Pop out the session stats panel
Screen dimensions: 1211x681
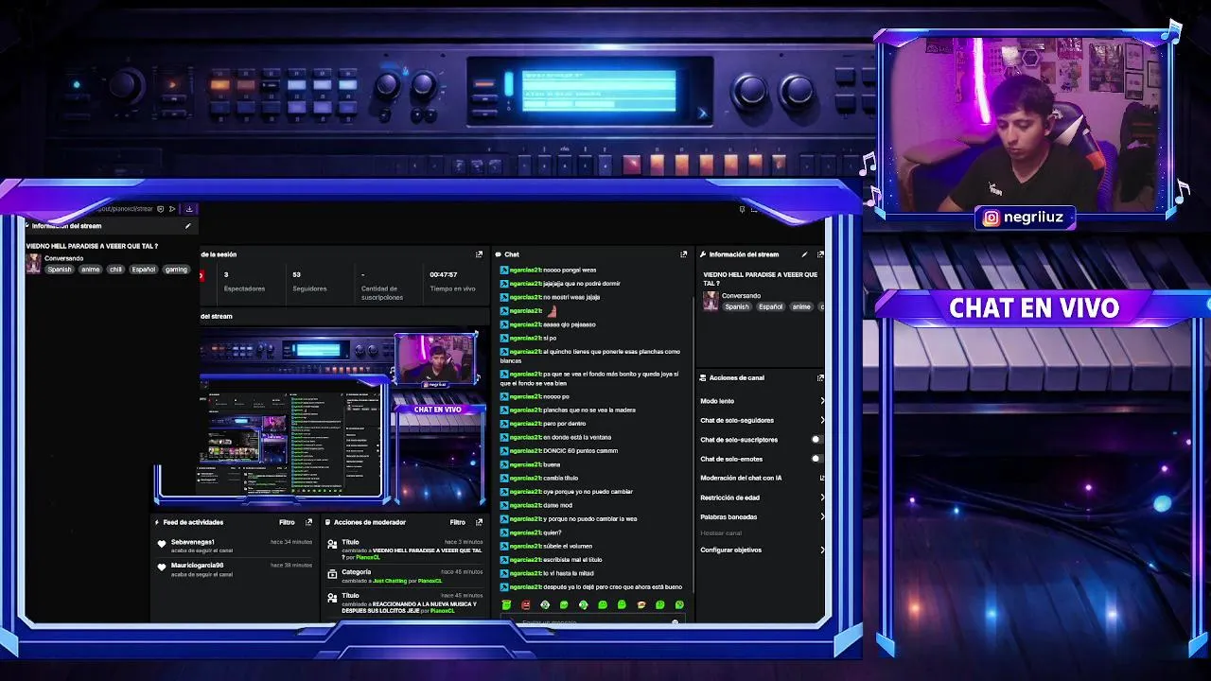click(479, 254)
